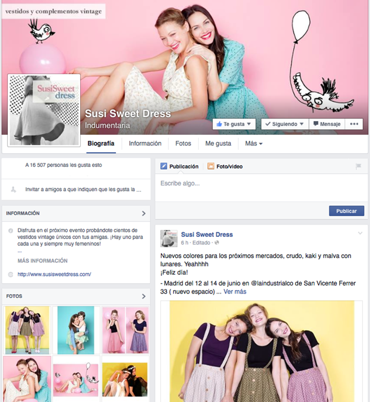370x402 pixels.
Task: Open the three-dots more actions button
Action: click(354, 124)
